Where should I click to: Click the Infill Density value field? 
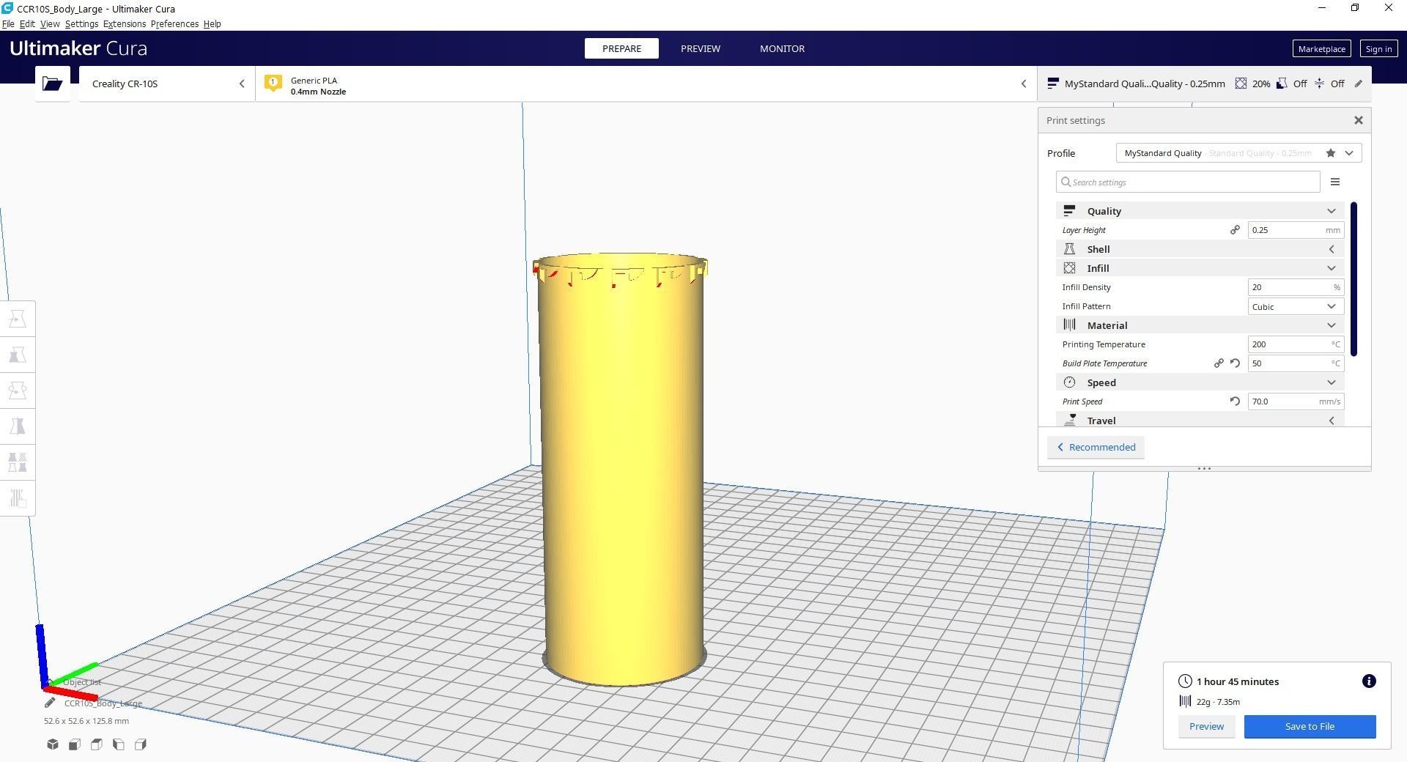click(x=1296, y=287)
